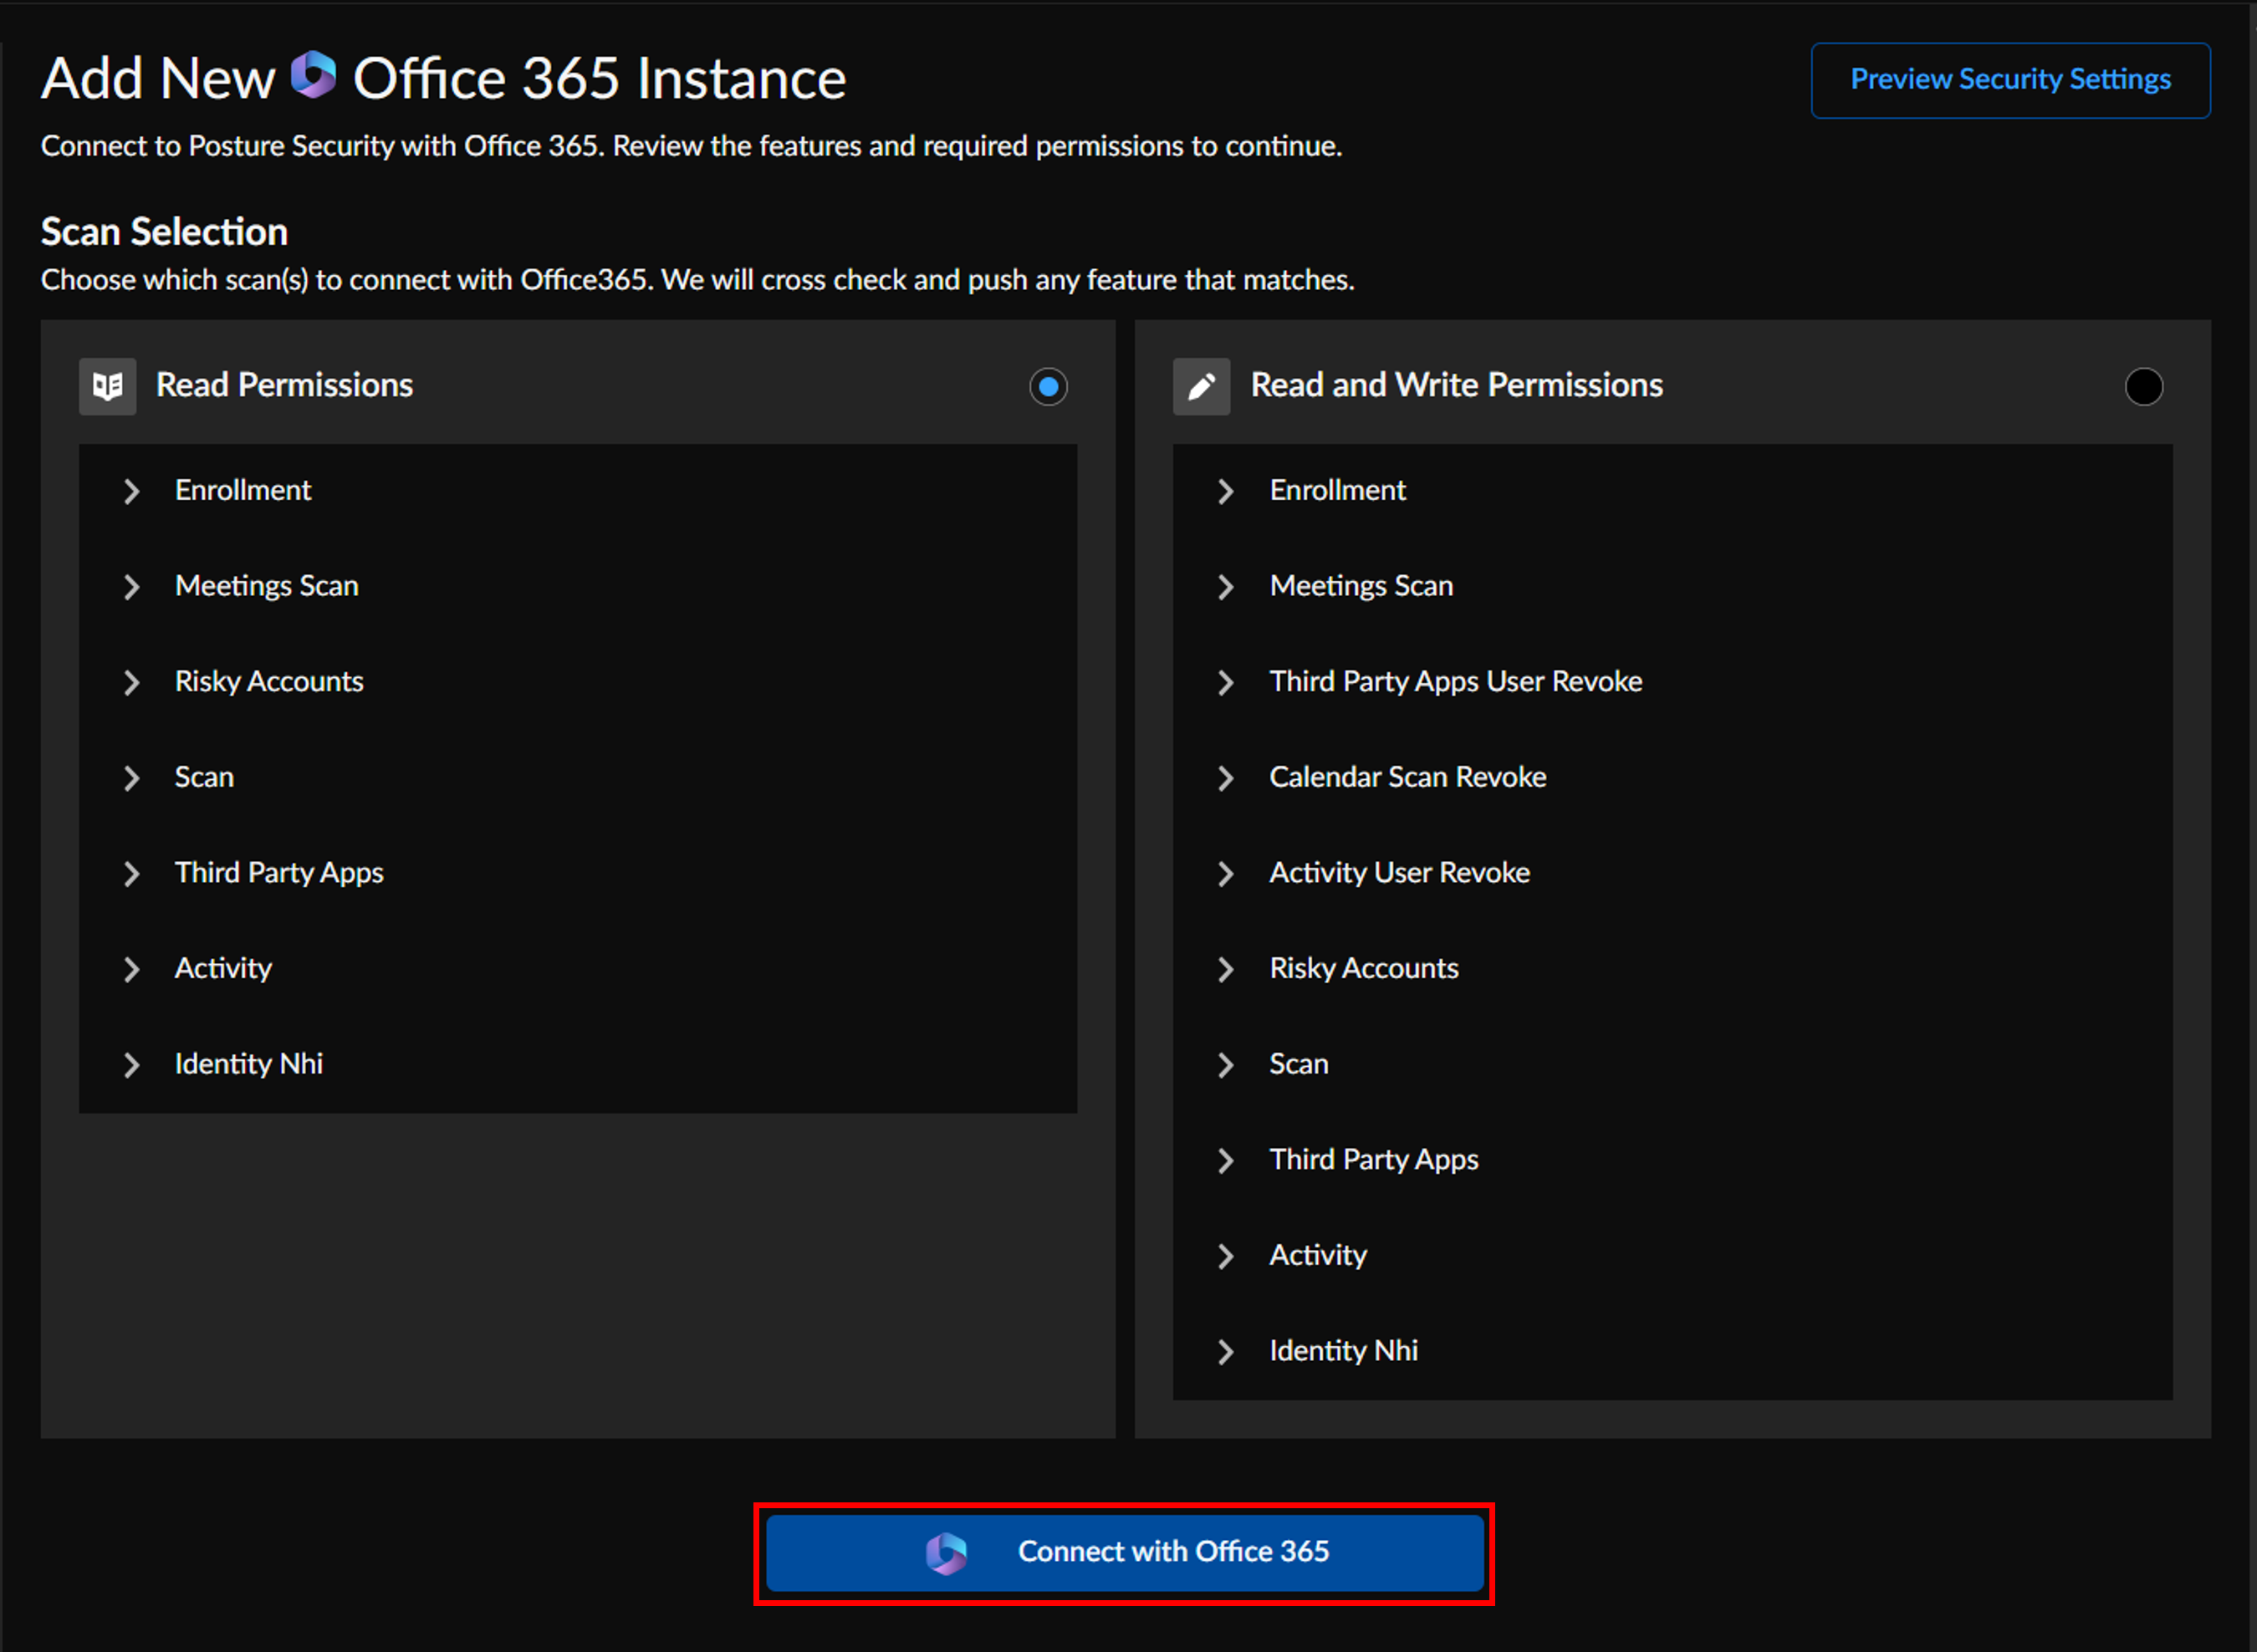This screenshot has width=2257, height=1652.
Task: Click the pencil icon beside Read and Write Permissions
Action: point(1201,386)
